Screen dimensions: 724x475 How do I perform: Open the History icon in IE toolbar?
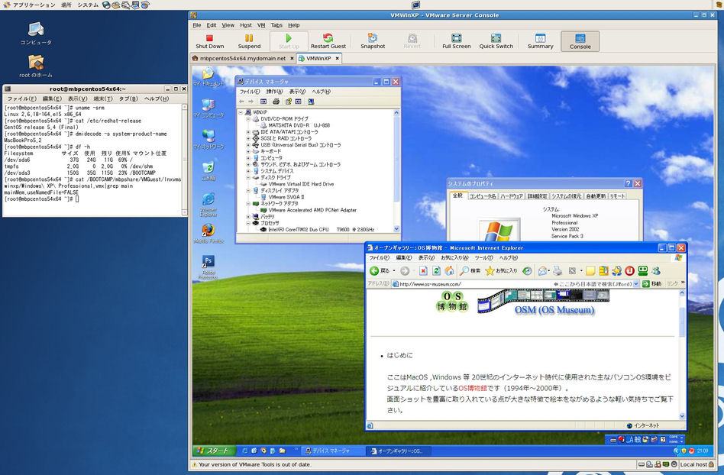click(527, 271)
